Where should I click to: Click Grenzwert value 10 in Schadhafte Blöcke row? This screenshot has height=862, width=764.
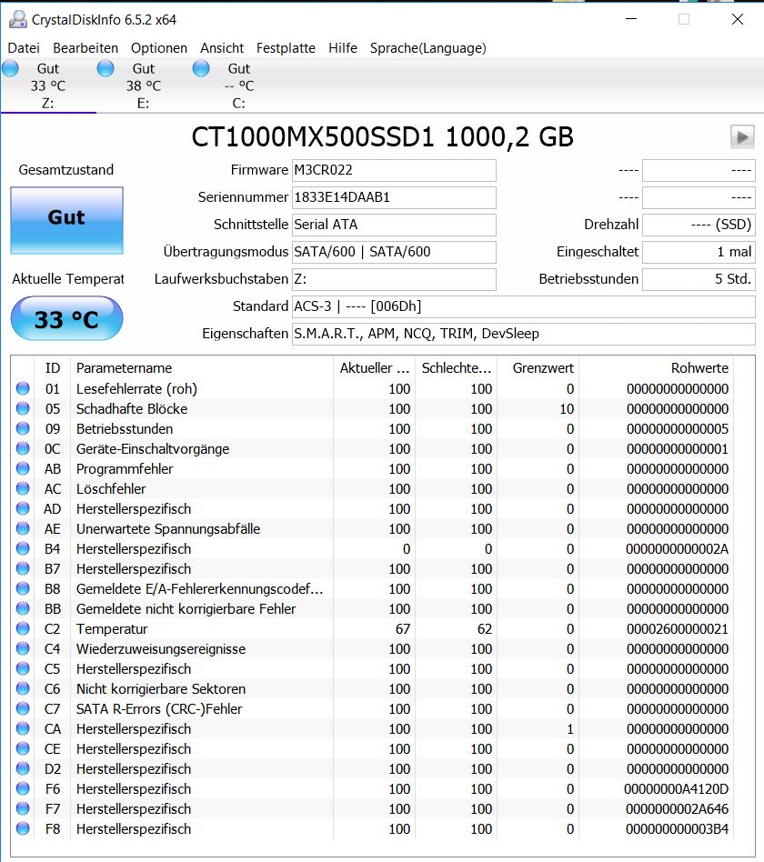(567, 409)
